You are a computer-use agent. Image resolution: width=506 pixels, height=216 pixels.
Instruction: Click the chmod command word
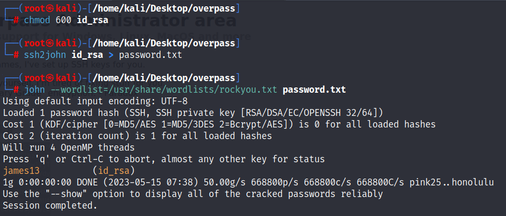(38, 20)
